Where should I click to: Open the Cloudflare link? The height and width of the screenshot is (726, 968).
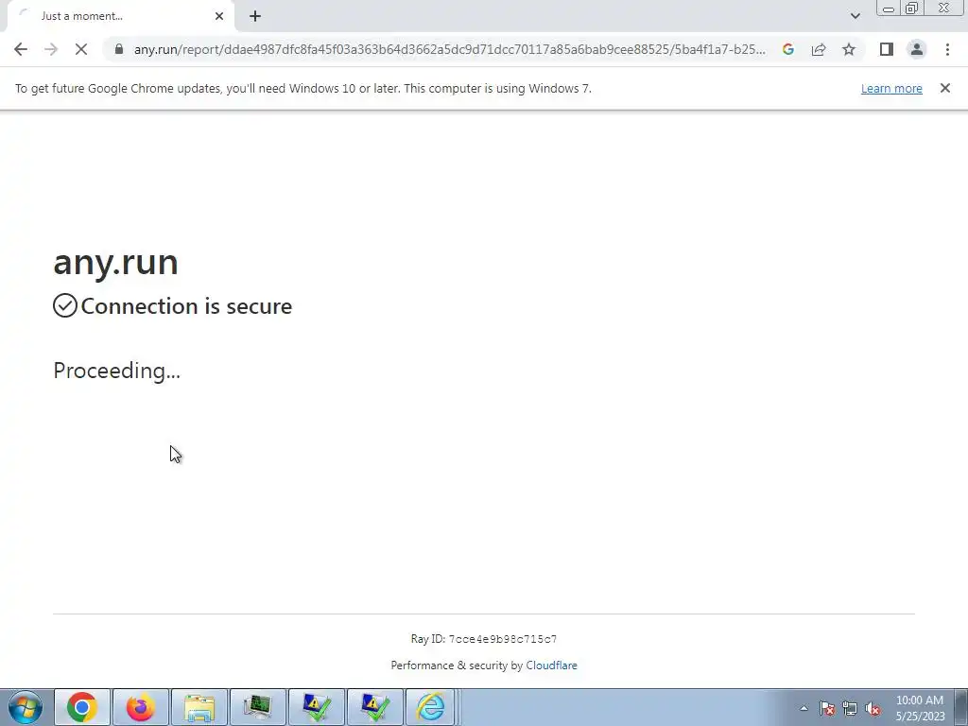click(551, 665)
